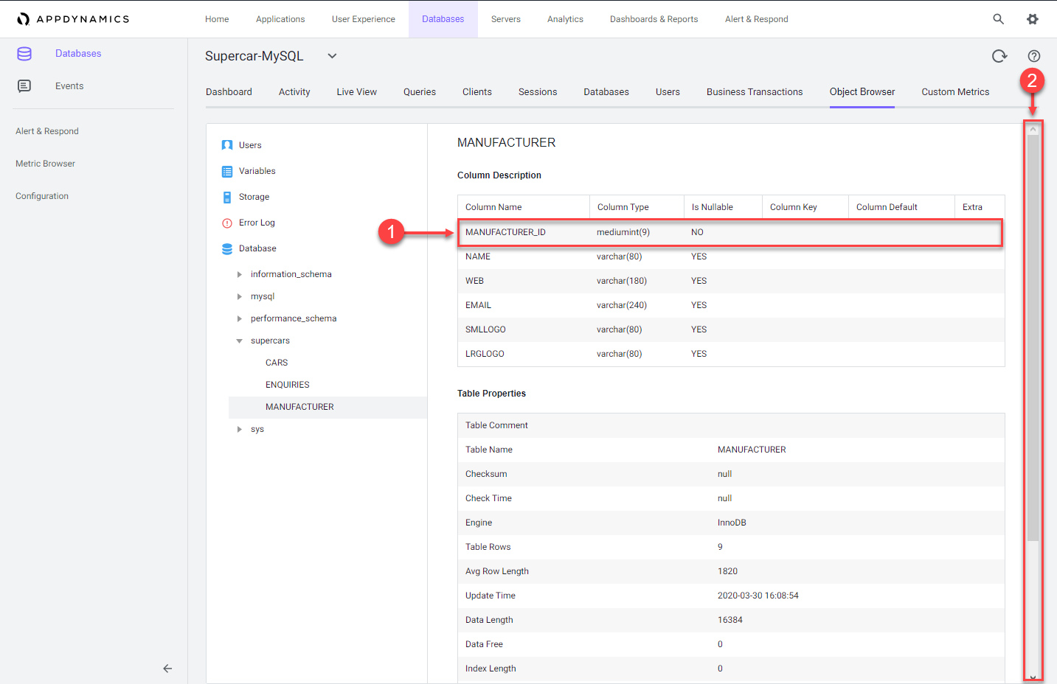This screenshot has width=1057, height=684.
Task: Click the AppDynamics logo
Action: [73, 19]
